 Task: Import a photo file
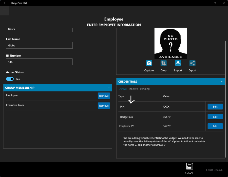point(178,63)
